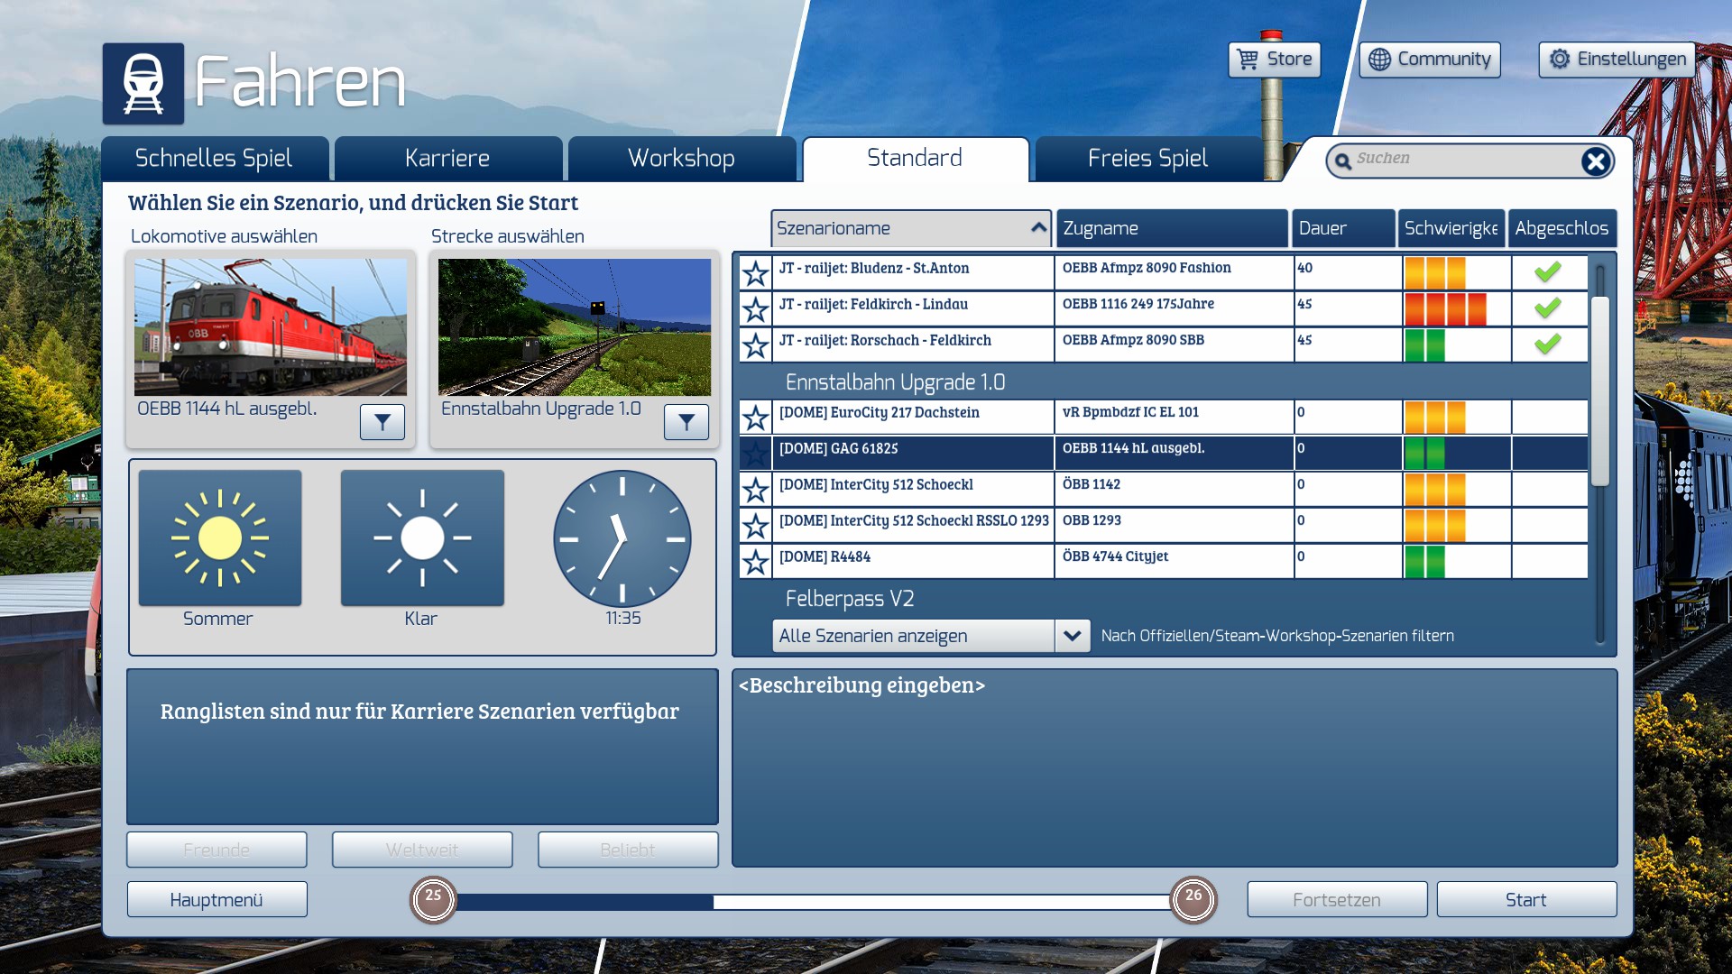Star the [DOME] R4484 scenario
1732x974 pixels.
point(755,562)
